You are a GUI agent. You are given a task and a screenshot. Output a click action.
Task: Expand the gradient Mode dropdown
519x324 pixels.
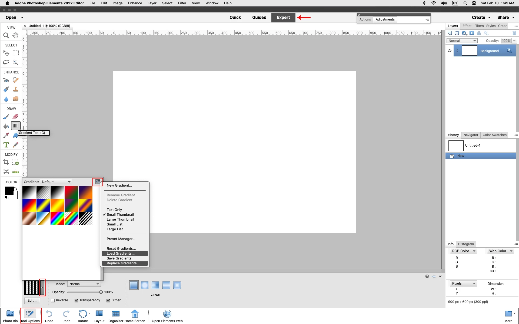click(84, 284)
